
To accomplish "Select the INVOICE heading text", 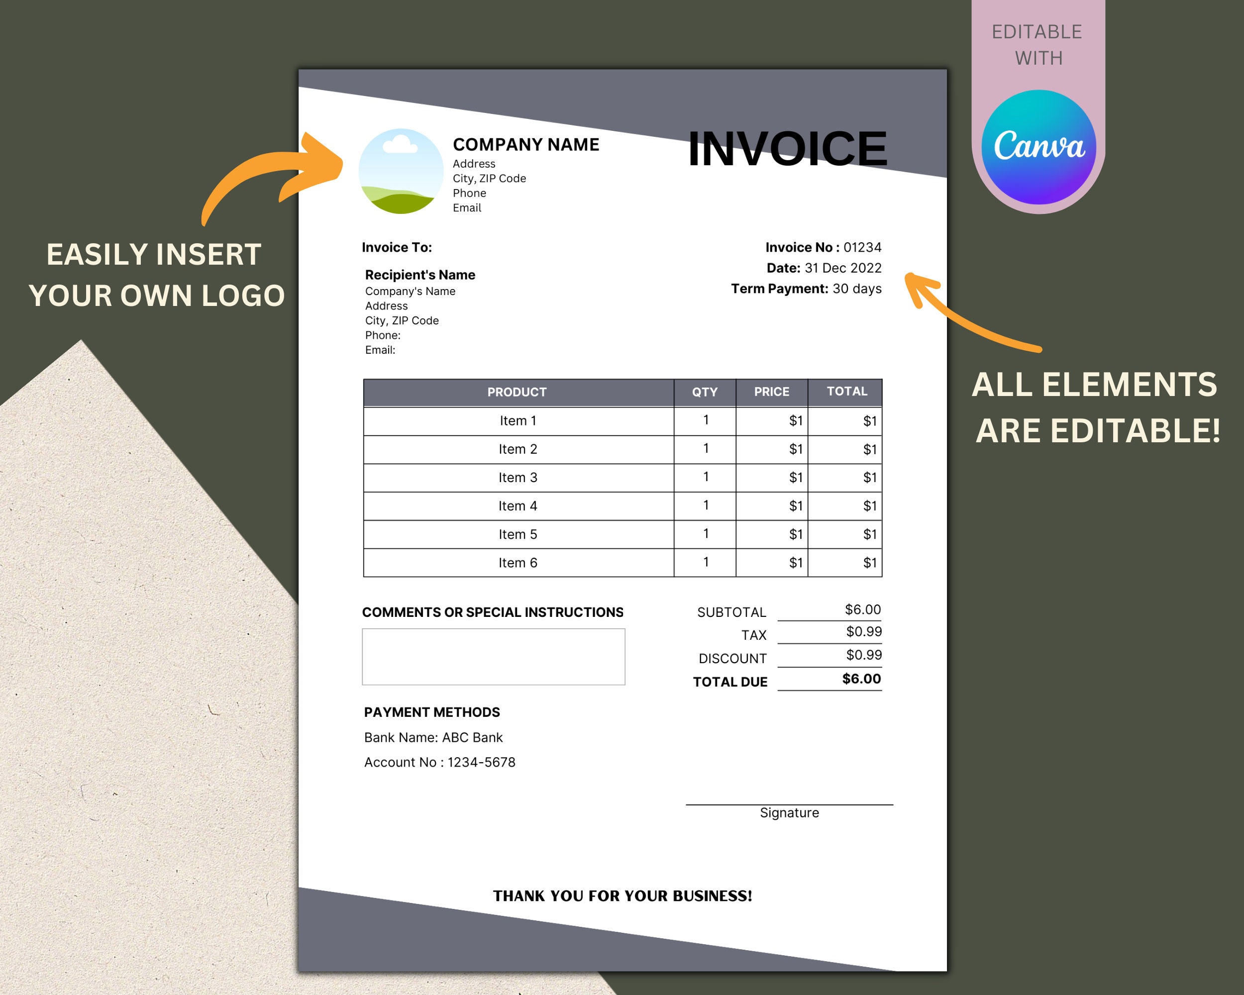I will pos(788,148).
